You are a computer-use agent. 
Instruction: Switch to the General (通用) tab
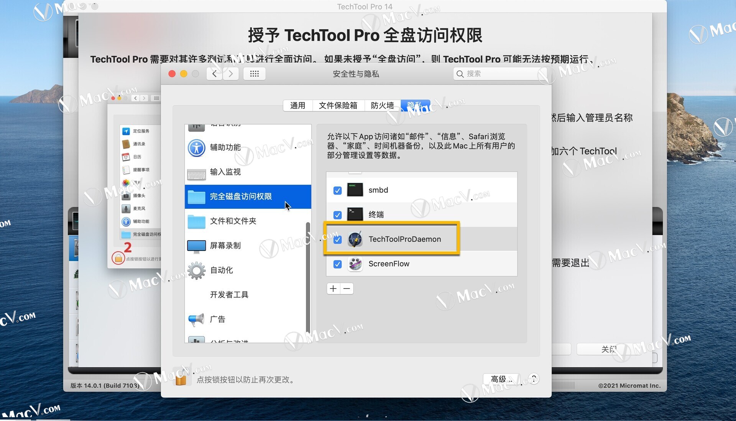pos(298,105)
